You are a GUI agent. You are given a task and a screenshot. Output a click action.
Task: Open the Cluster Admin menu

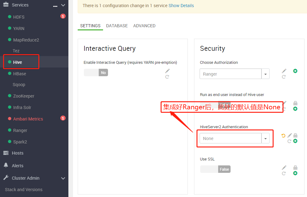26,178
